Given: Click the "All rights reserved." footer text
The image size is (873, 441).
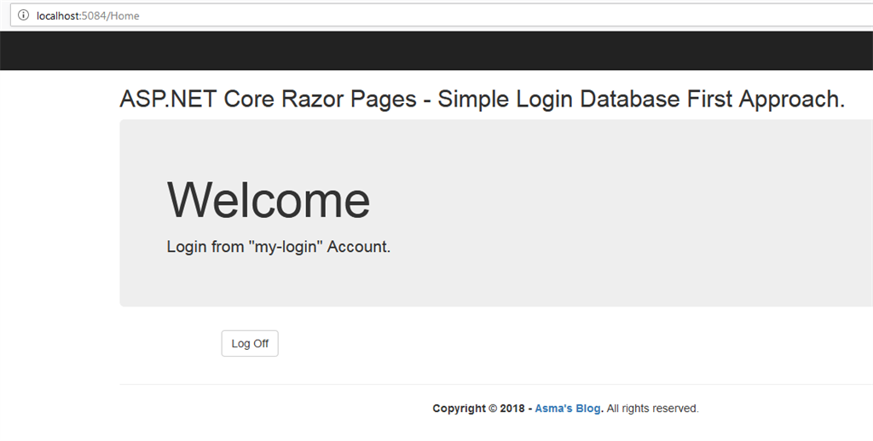Looking at the screenshot, I should tap(653, 409).
